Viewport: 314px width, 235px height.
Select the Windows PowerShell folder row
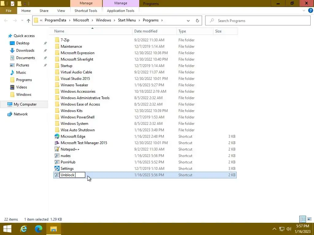click(145, 117)
